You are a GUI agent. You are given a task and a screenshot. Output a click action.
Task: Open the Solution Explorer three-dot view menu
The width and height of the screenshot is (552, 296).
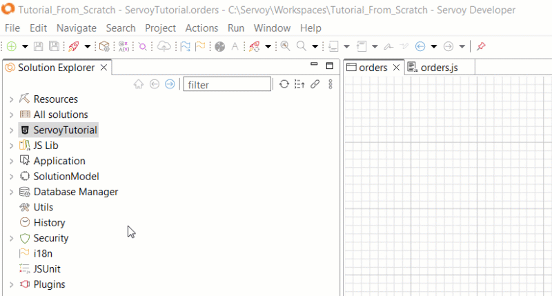click(x=330, y=84)
